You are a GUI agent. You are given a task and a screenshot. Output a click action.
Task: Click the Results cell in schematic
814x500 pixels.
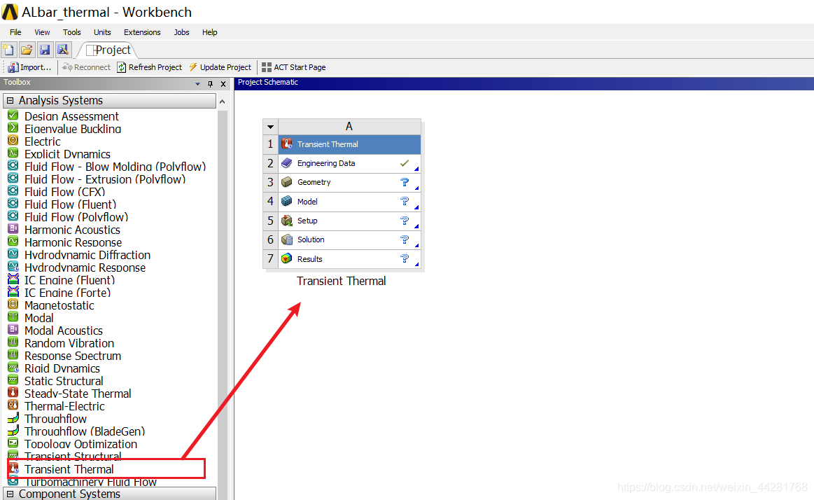point(309,259)
